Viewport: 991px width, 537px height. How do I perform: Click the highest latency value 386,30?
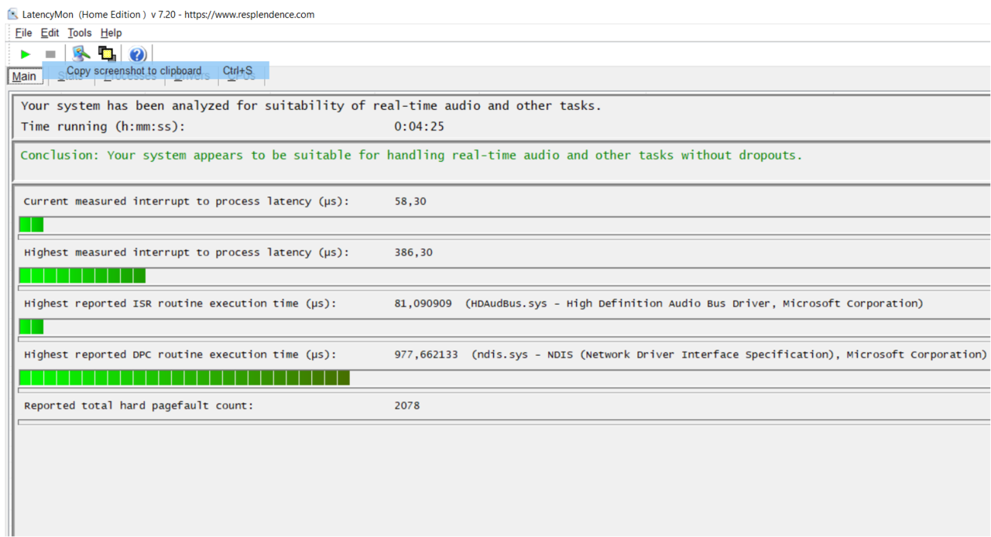(x=413, y=252)
